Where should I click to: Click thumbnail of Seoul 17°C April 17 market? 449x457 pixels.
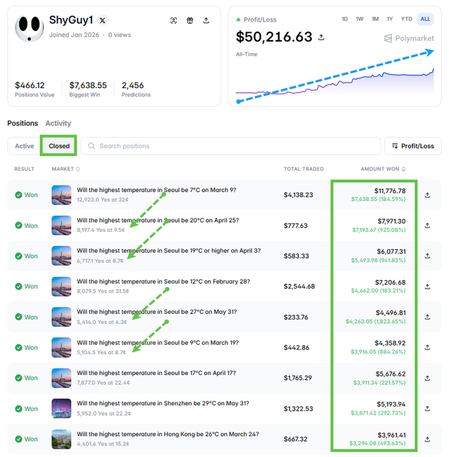click(61, 378)
